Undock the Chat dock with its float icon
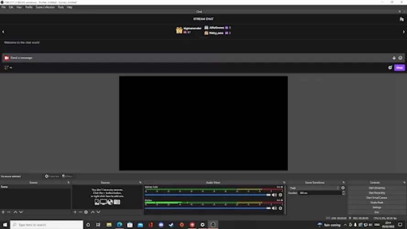The width and height of the screenshot is (407, 229). click(400, 12)
